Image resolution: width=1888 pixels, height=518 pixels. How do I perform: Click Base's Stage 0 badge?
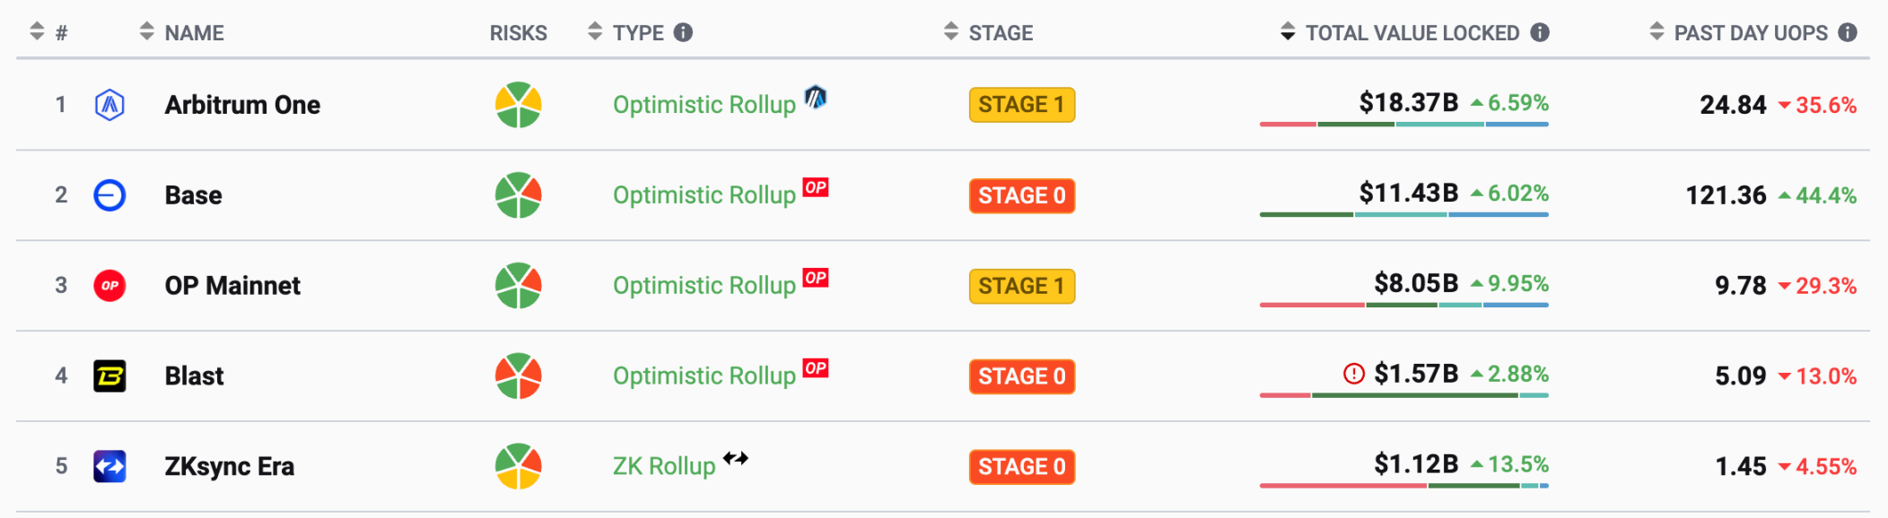click(x=1021, y=195)
